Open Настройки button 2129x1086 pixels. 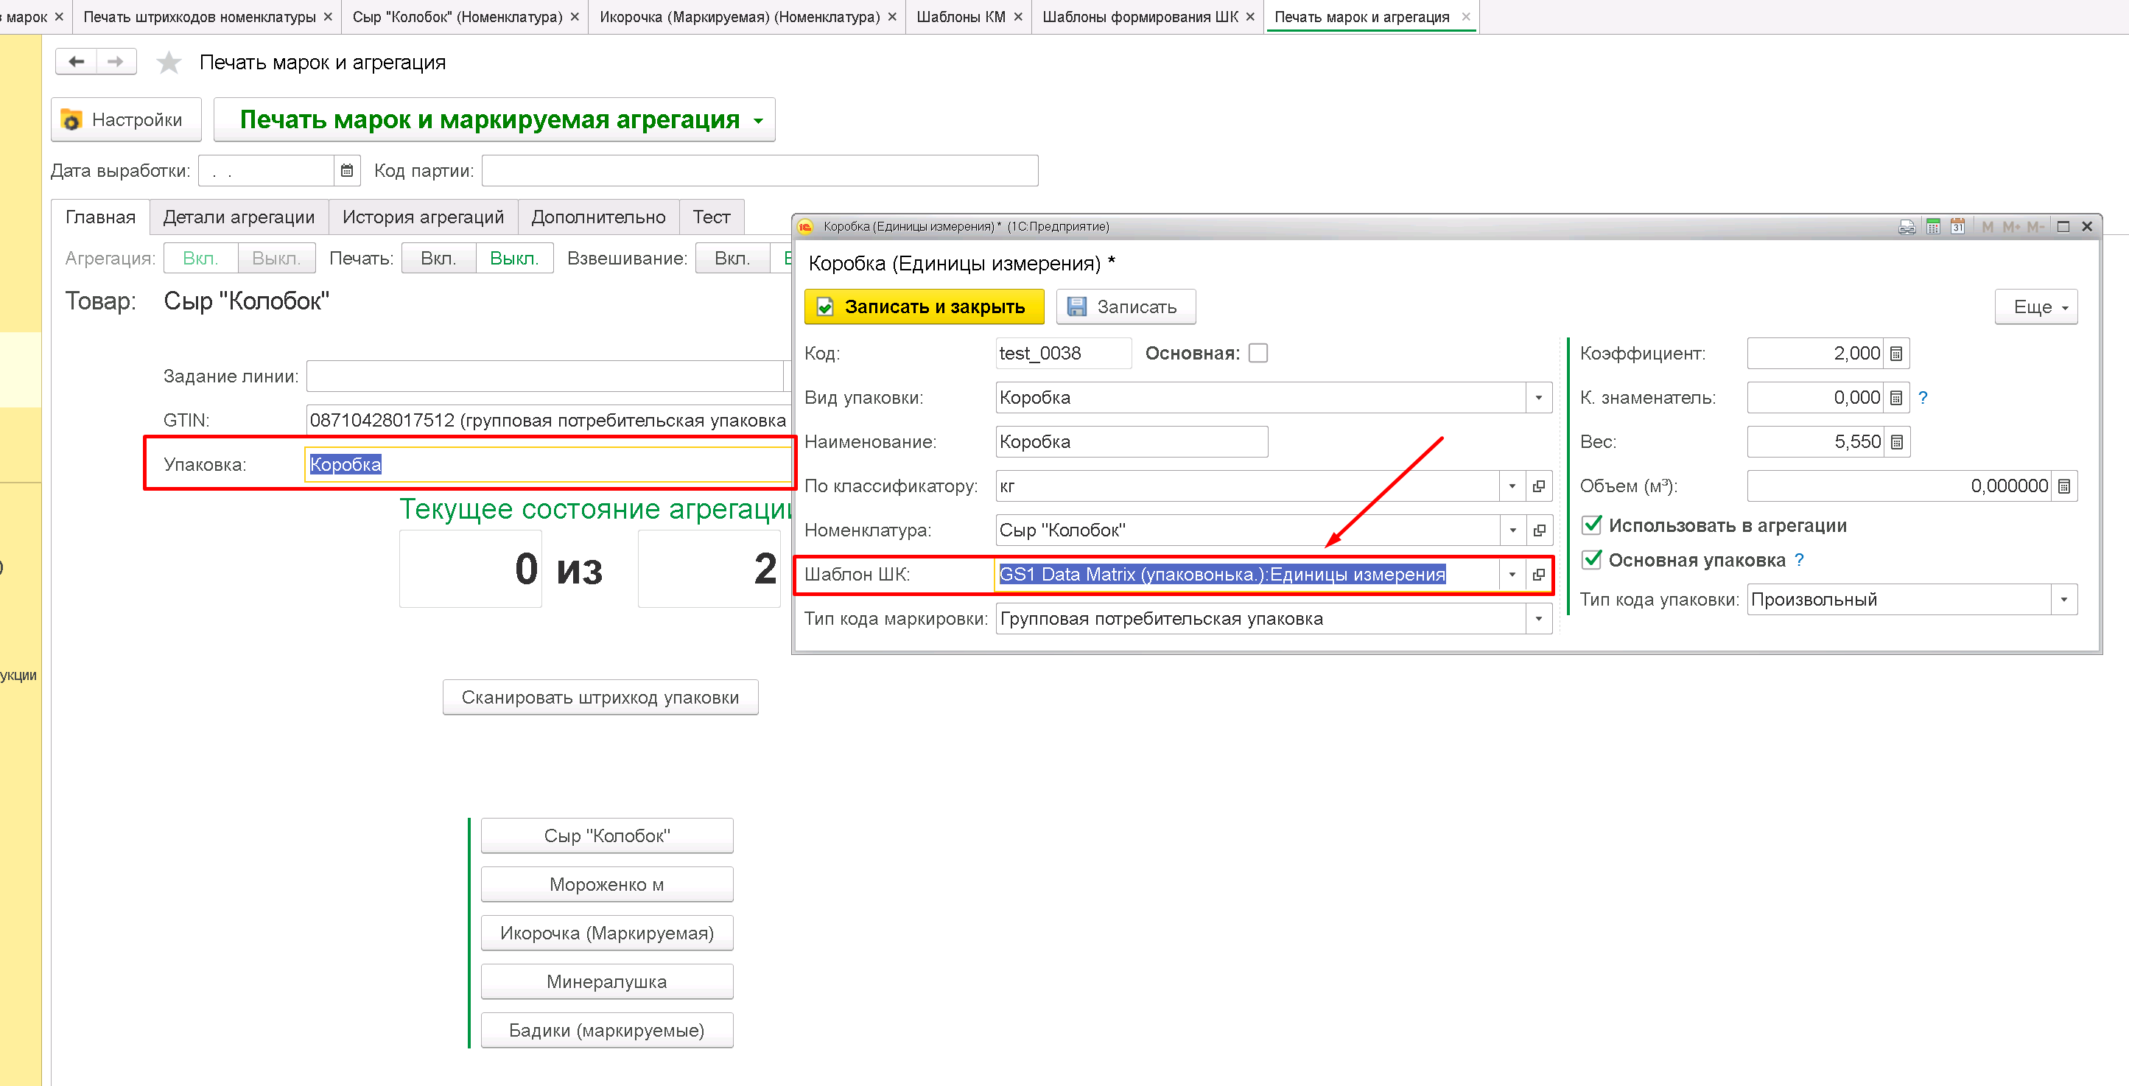click(x=127, y=120)
